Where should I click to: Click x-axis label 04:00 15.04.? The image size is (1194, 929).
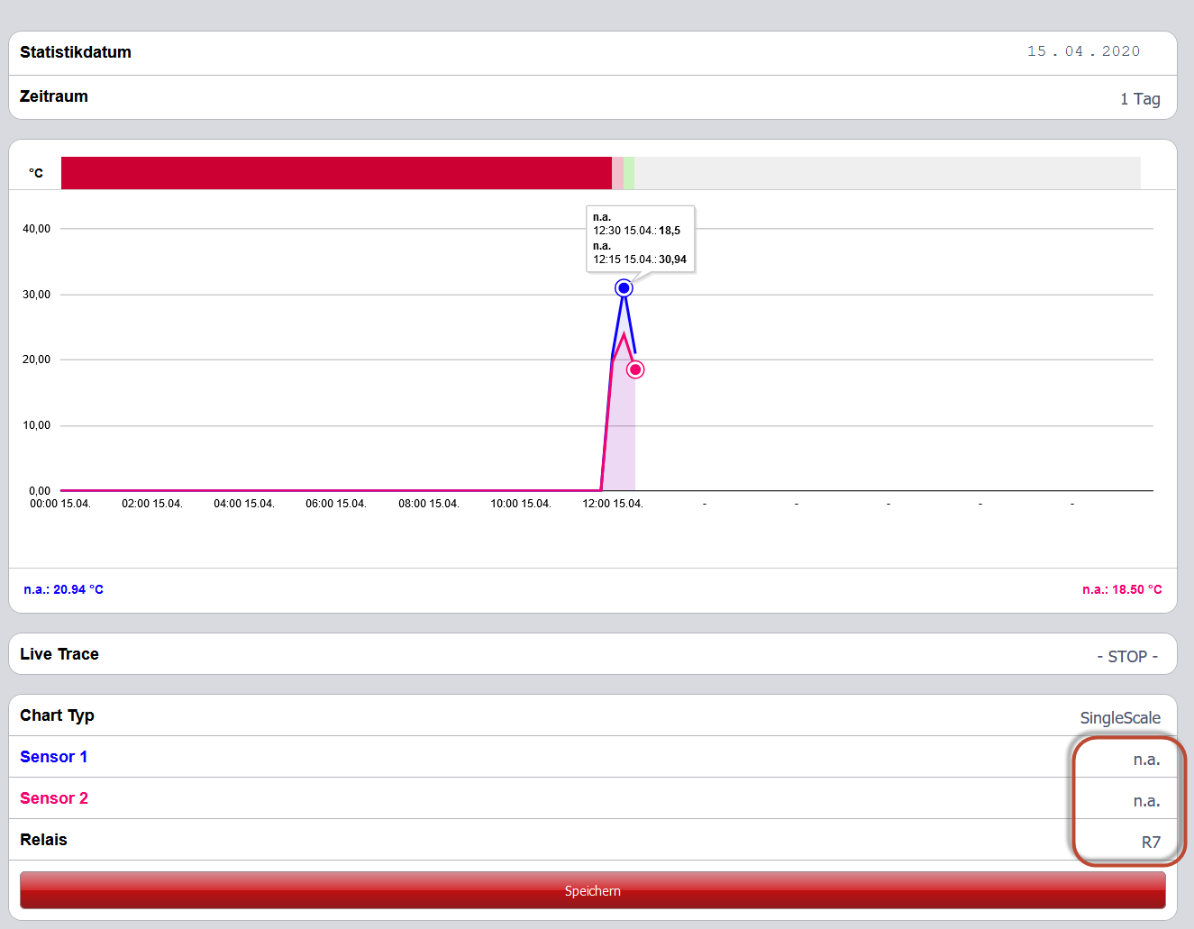[x=244, y=504]
